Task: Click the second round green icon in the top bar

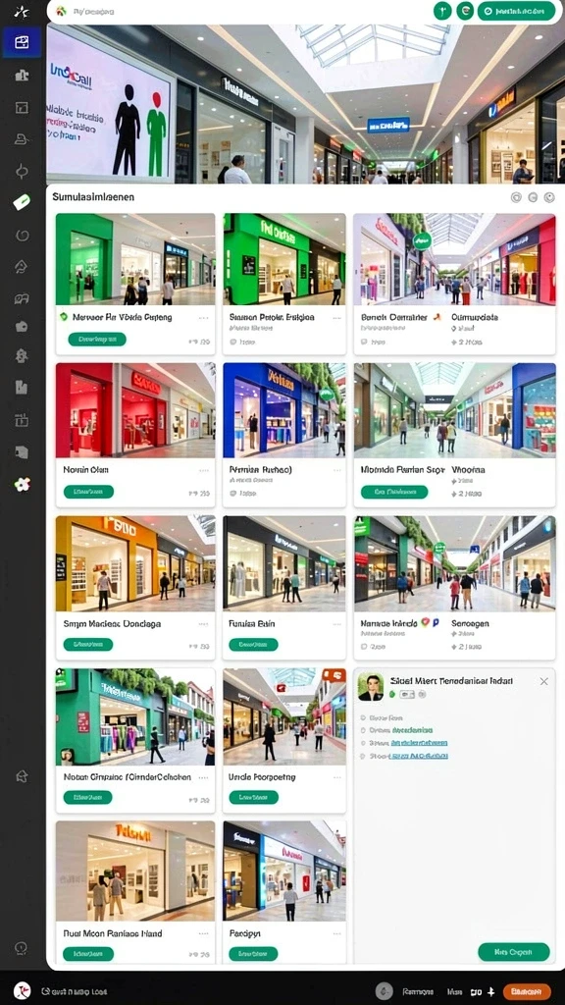Action: [x=465, y=11]
